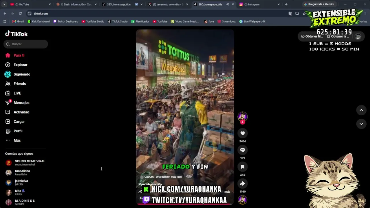Open Cargar upload page

point(15,122)
